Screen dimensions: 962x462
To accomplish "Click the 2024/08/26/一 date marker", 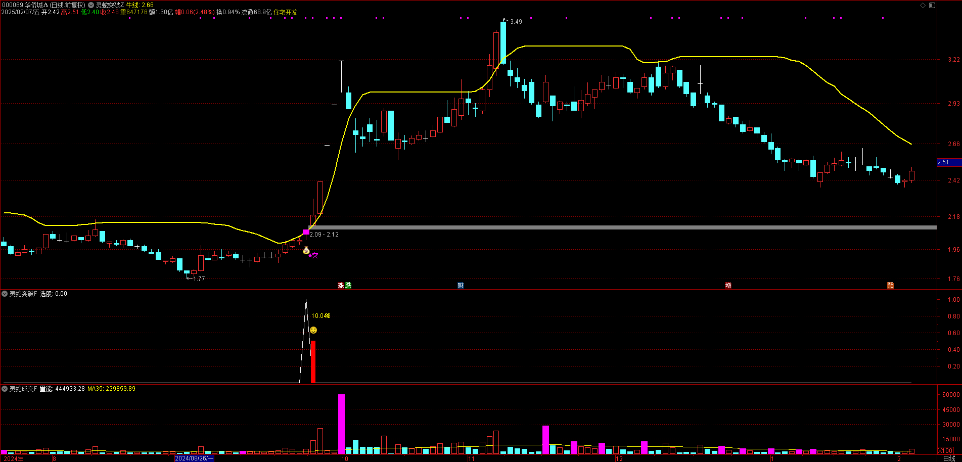I will pos(194,458).
